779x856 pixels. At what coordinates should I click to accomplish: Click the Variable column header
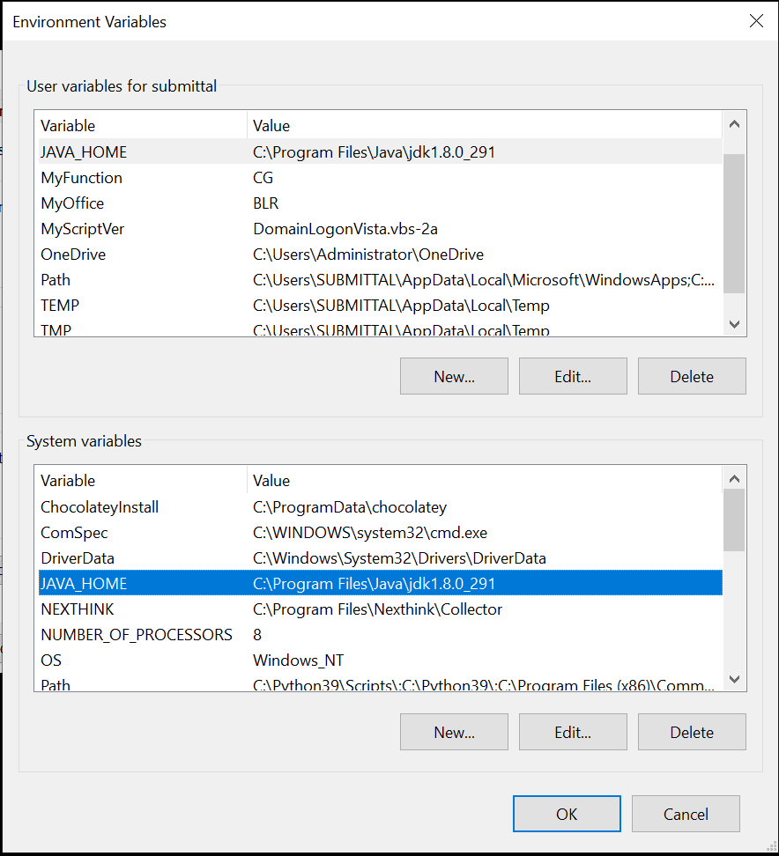coord(66,125)
